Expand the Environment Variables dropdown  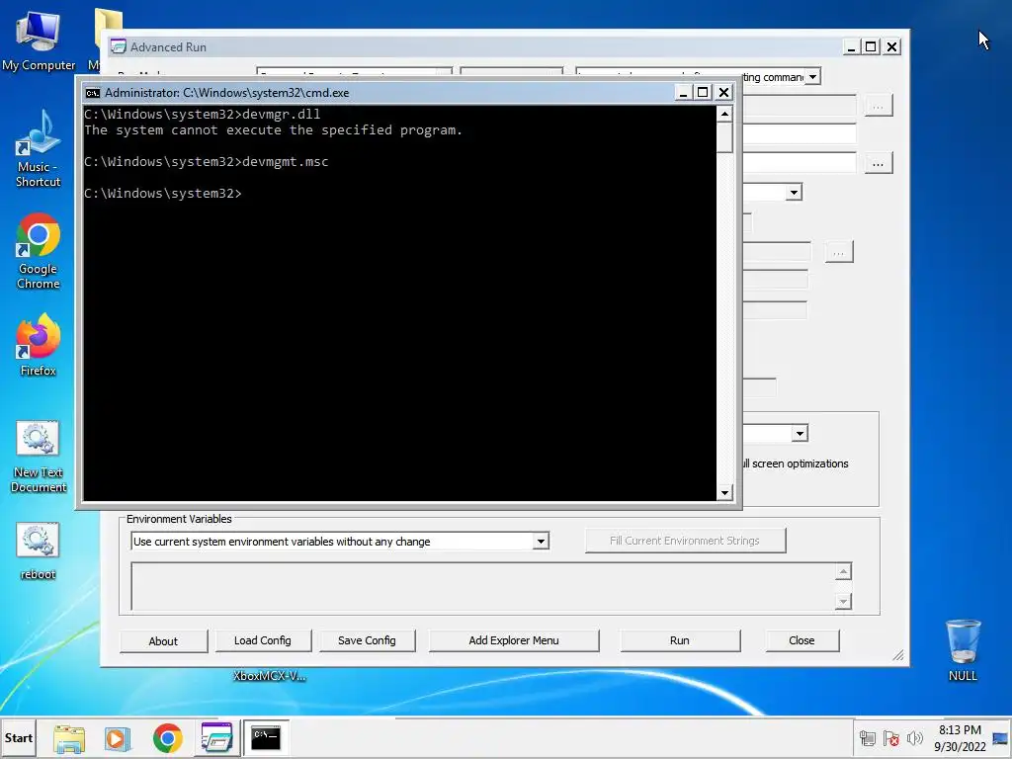tap(541, 541)
